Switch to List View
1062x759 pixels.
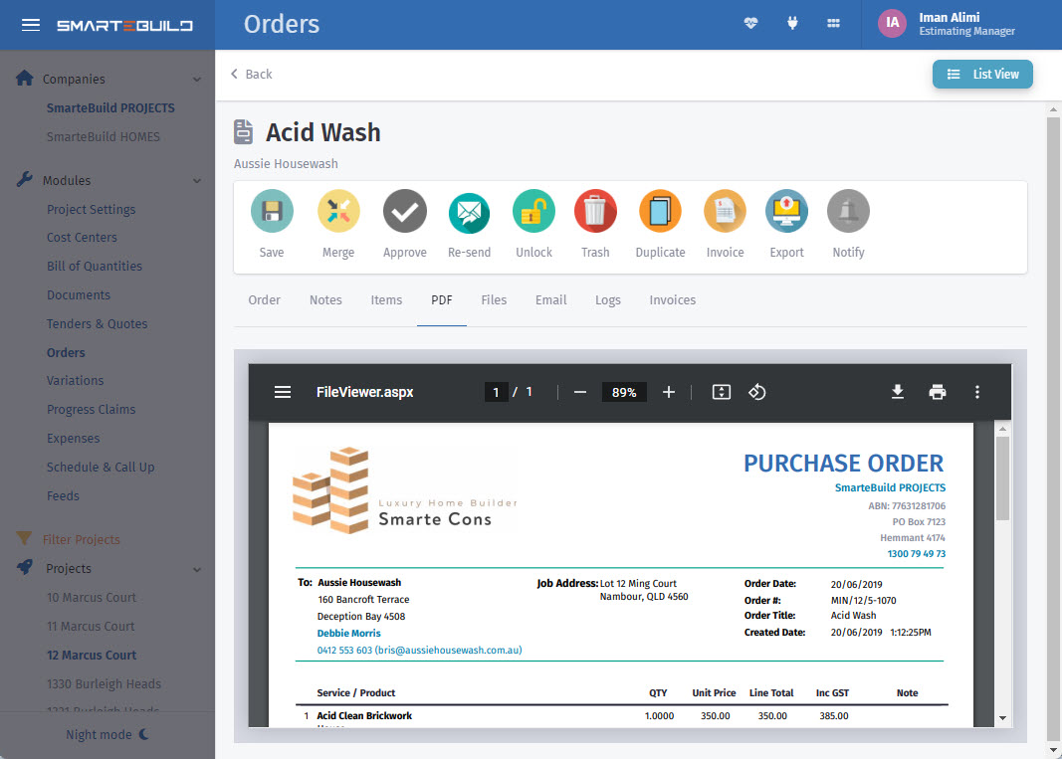click(982, 75)
